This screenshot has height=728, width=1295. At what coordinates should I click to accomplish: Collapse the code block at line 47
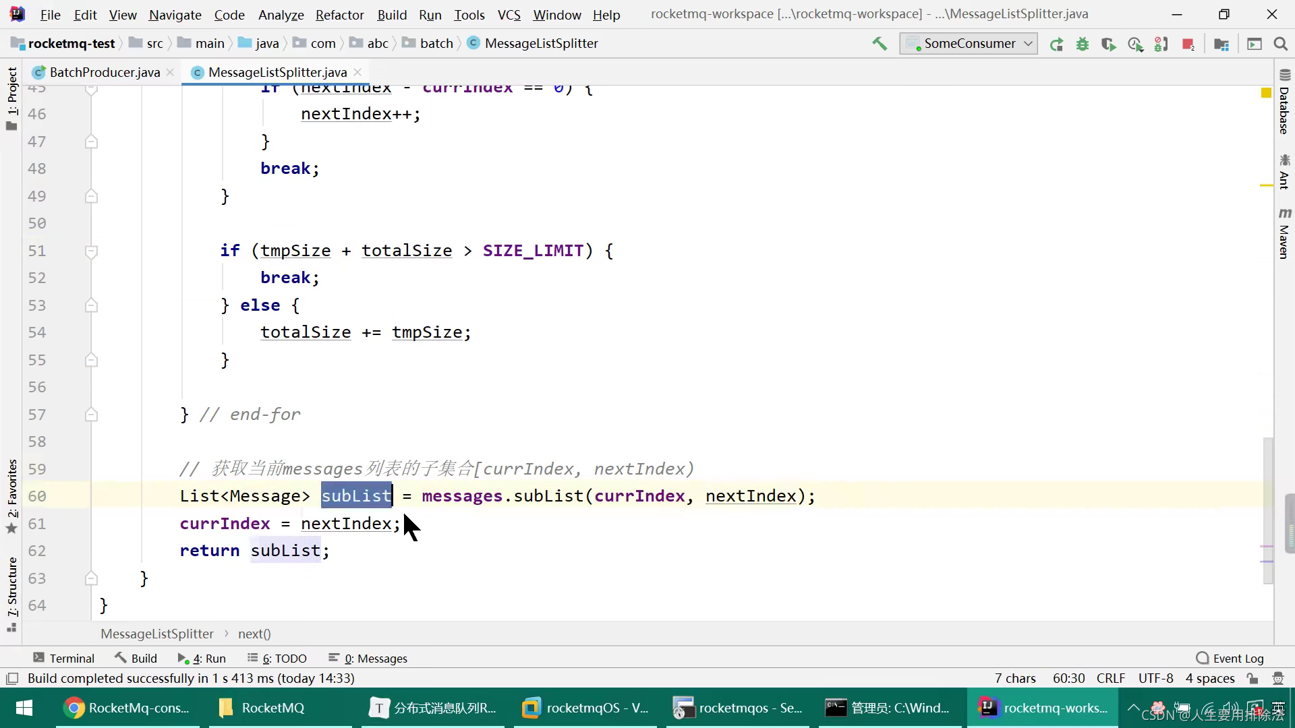[92, 142]
